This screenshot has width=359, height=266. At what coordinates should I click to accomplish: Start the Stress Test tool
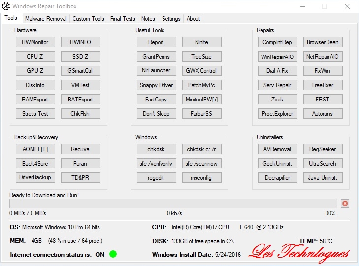[35, 114]
